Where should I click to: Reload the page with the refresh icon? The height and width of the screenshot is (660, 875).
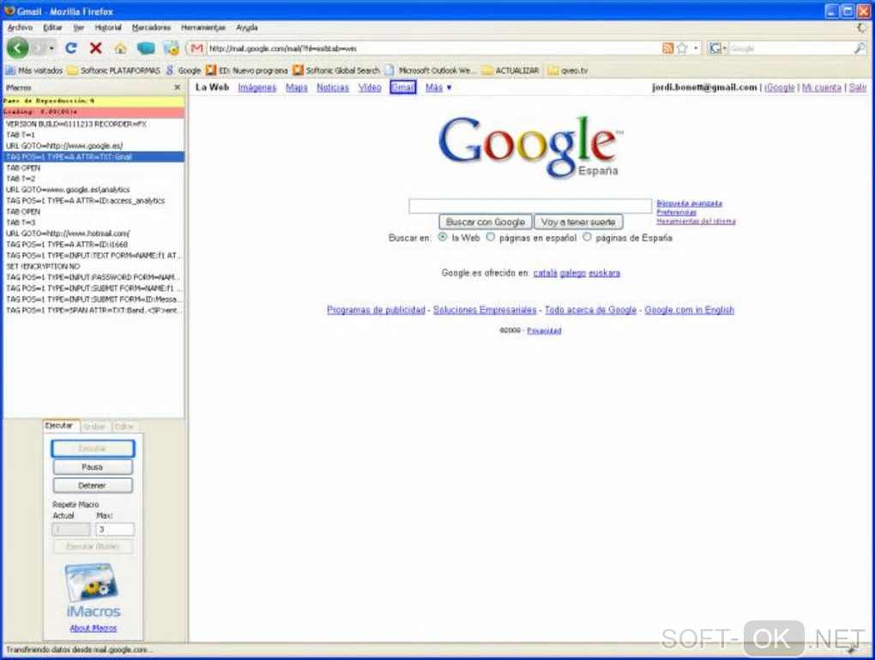[71, 49]
